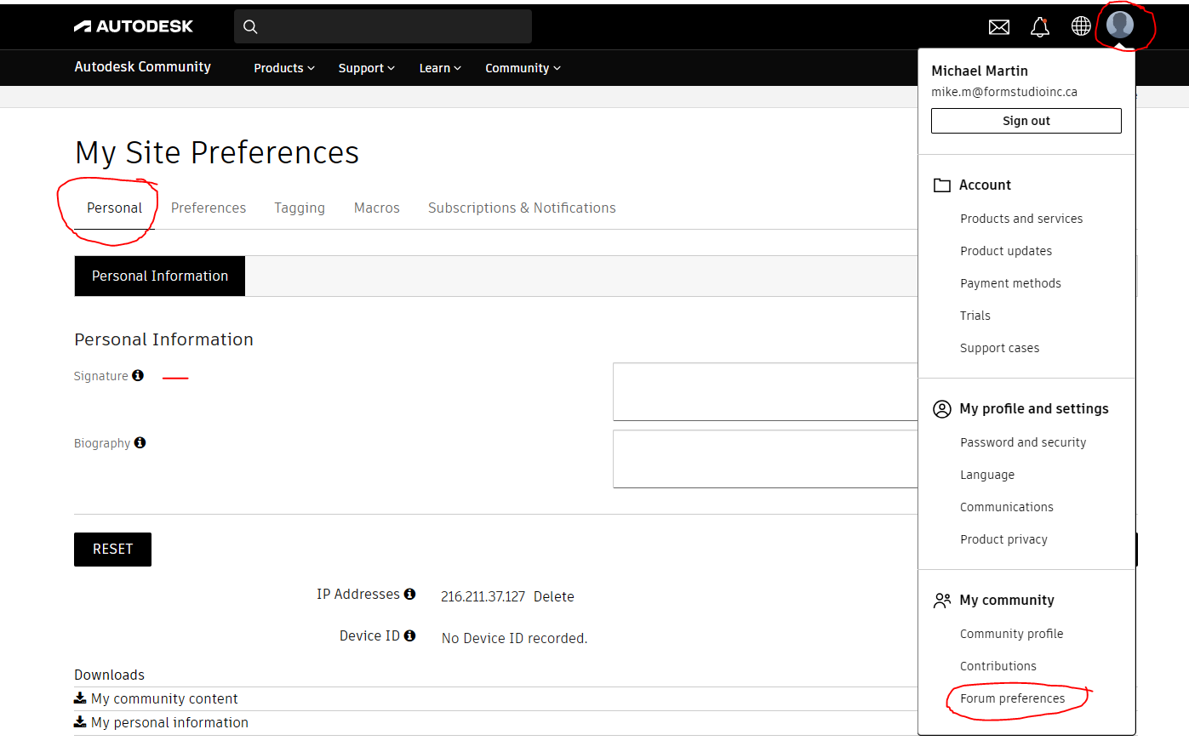Screen dimensions: 1189x752
Task: Click the Biography info icon
Action: (140, 442)
